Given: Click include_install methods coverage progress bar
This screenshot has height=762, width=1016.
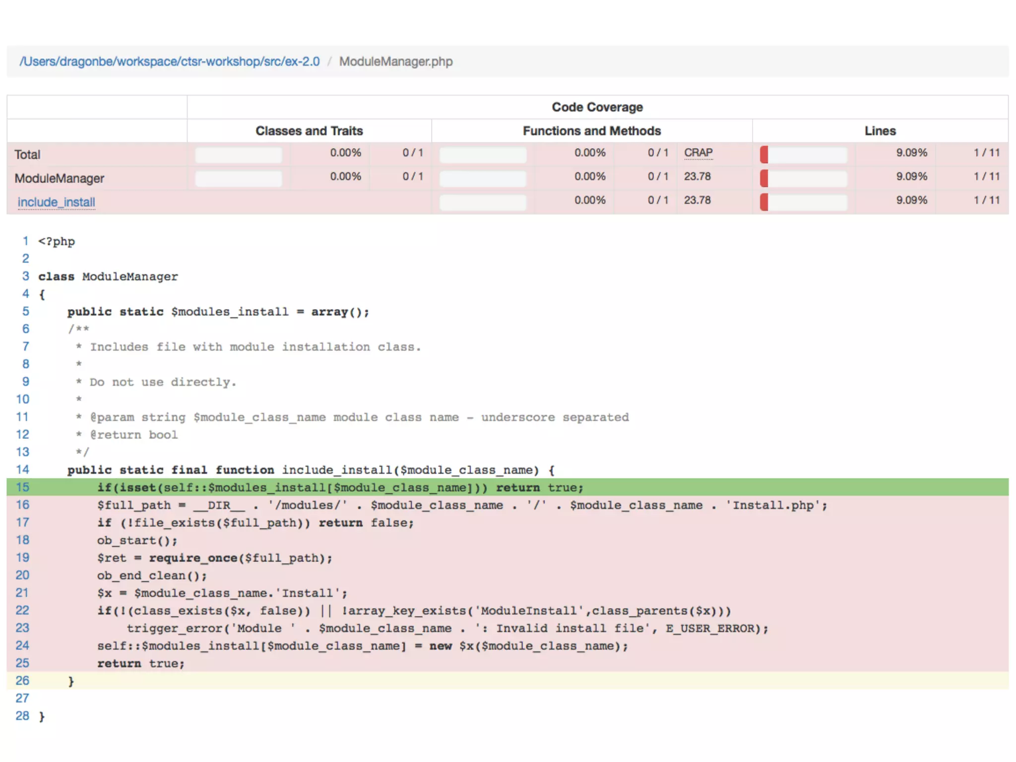Looking at the screenshot, I should click(483, 202).
